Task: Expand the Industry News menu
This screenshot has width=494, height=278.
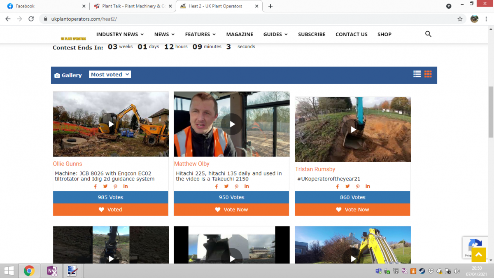Action: click(120, 34)
